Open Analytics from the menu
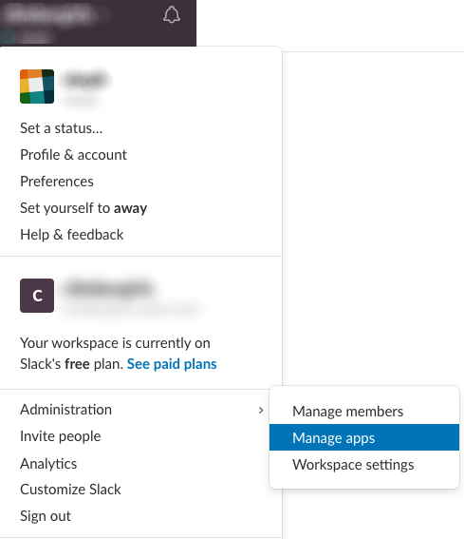 click(x=48, y=463)
